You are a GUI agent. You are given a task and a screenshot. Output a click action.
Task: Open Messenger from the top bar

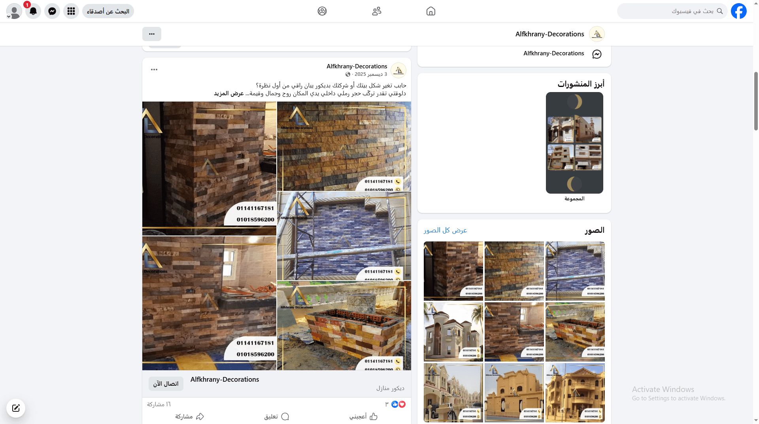click(x=52, y=11)
